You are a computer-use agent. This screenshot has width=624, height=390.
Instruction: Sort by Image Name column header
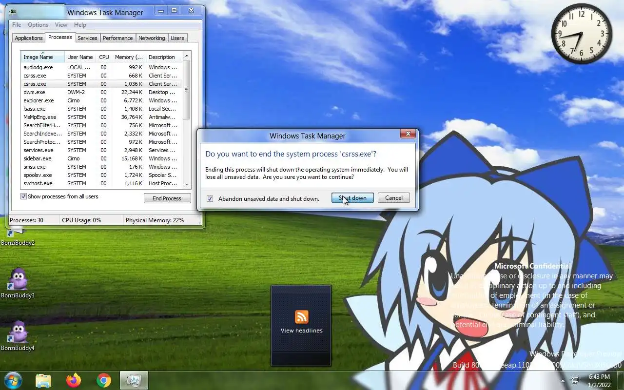tap(43, 57)
